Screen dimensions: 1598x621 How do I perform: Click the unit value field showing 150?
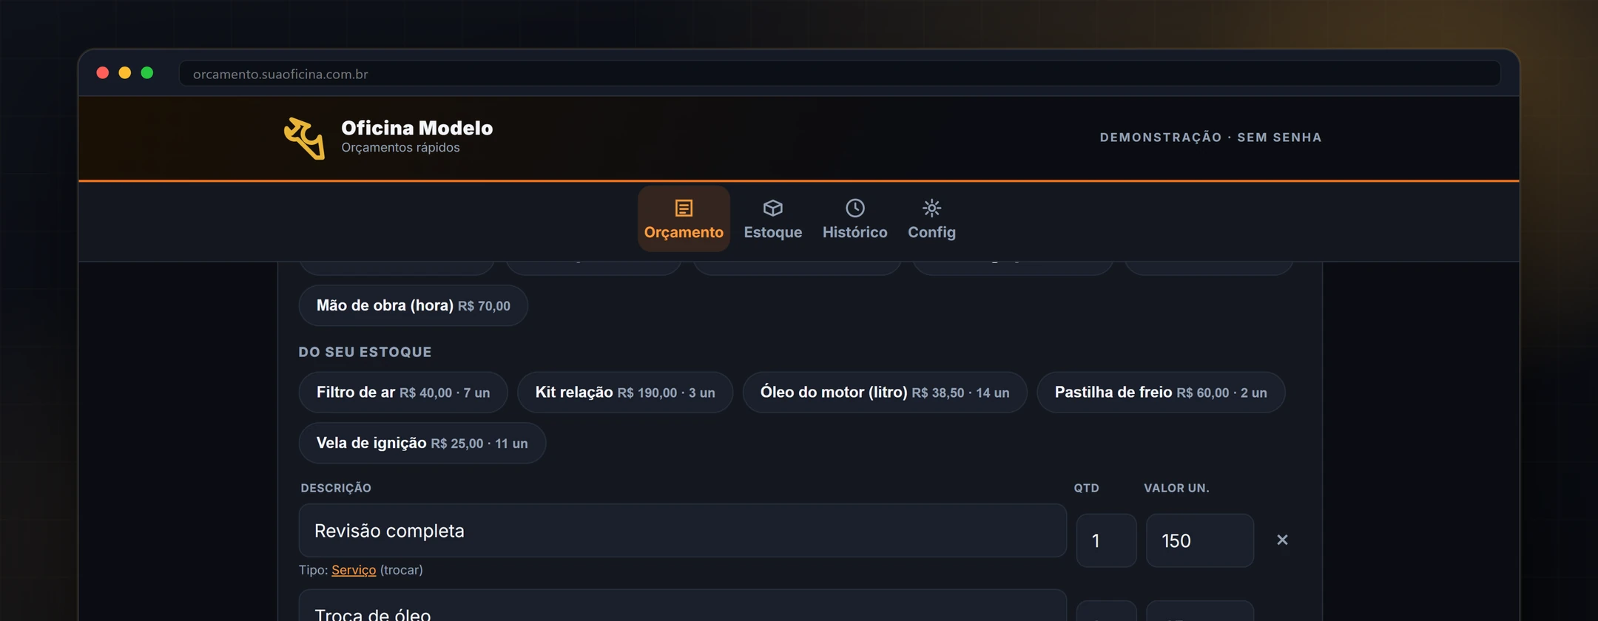pos(1199,540)
